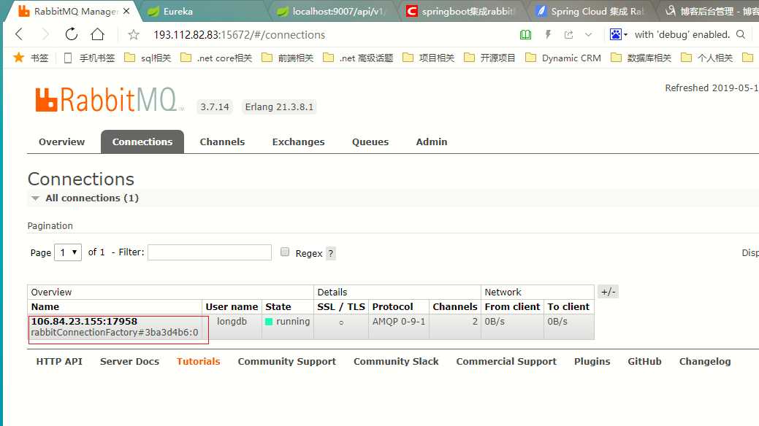Switch to the Channels tab

tap(222, 142)
